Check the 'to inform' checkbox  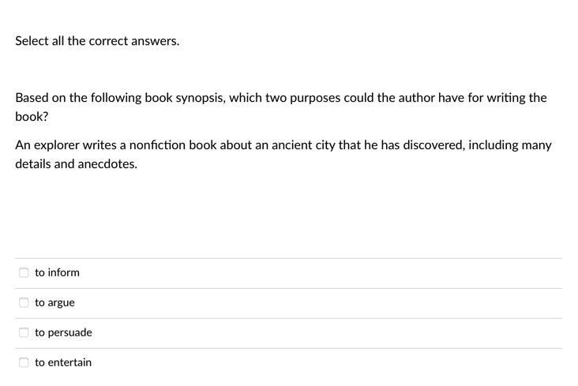(24, 272)
